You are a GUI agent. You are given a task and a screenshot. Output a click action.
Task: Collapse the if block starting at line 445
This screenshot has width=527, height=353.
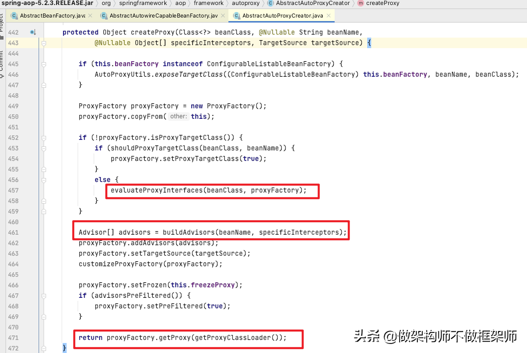tap(44, 64)
